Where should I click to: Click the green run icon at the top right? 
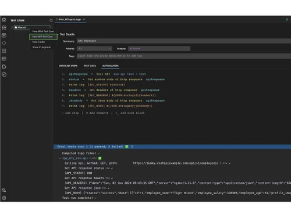pyautogui.click(x=287, y=19)
